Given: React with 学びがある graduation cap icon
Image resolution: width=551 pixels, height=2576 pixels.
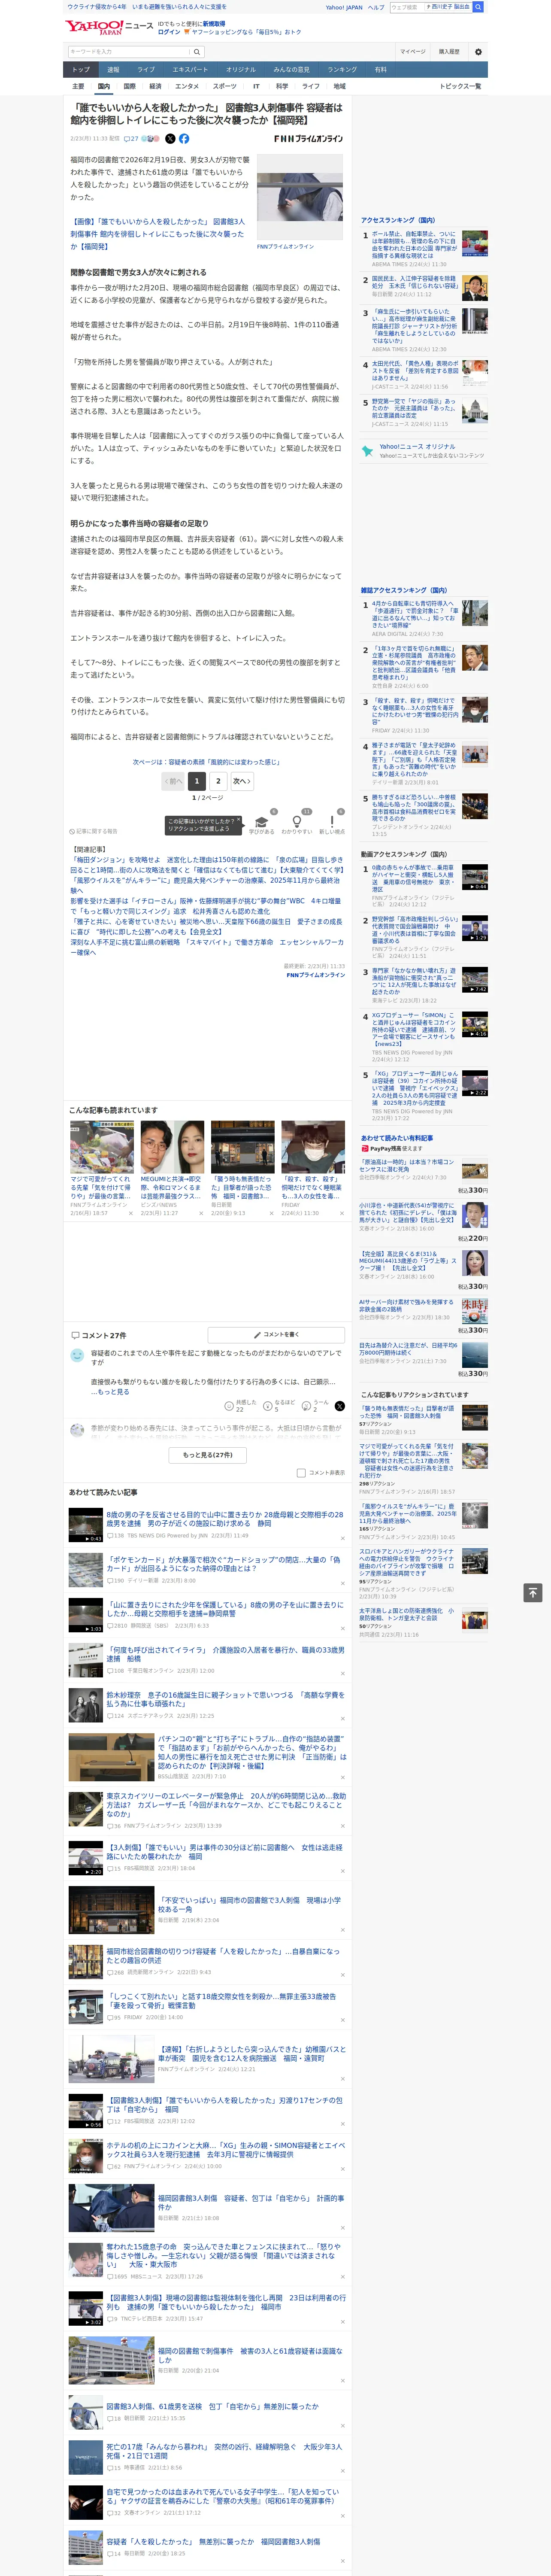Looking at the screenshot, I should (x=262, y=822).
